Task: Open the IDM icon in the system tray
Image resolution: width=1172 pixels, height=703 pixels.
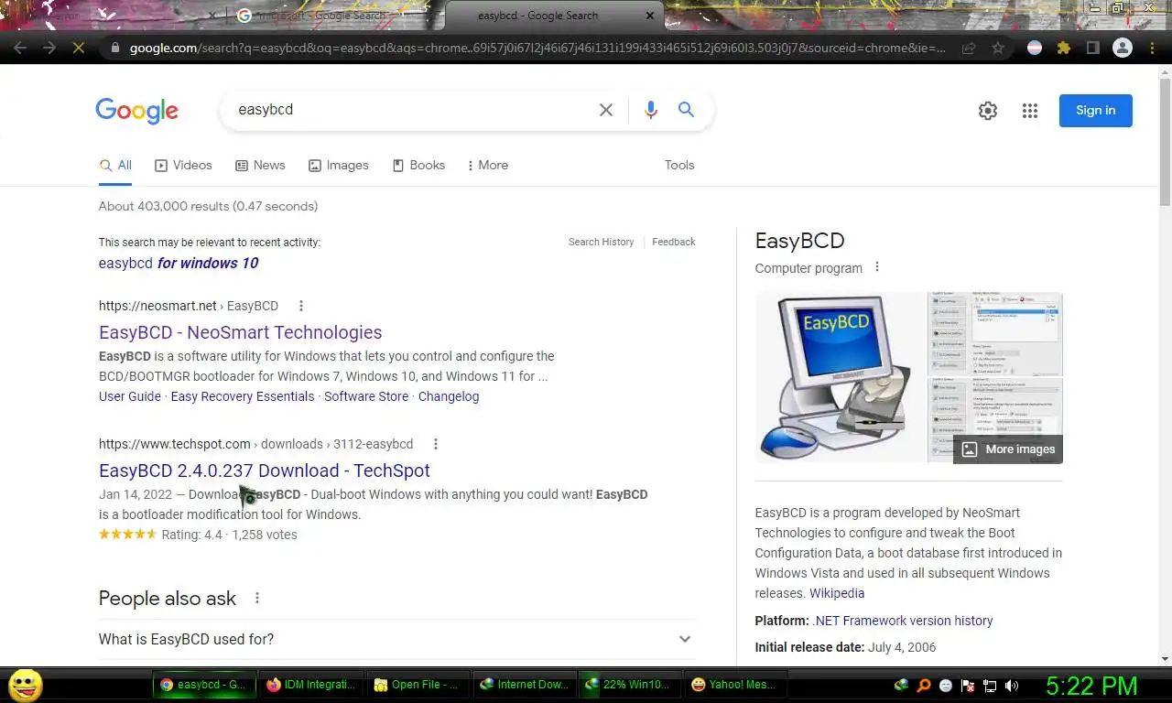Action: [902, 685]
